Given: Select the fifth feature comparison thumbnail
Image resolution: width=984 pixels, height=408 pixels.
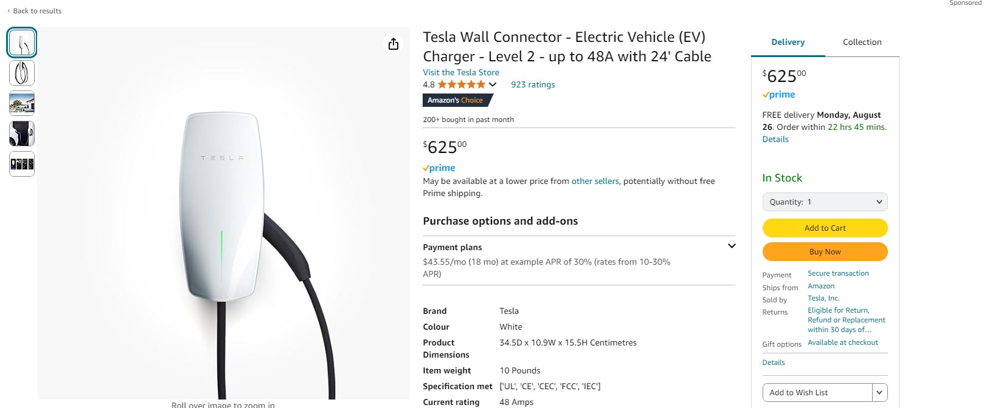Looking at the screenshot, I should 22,164.
